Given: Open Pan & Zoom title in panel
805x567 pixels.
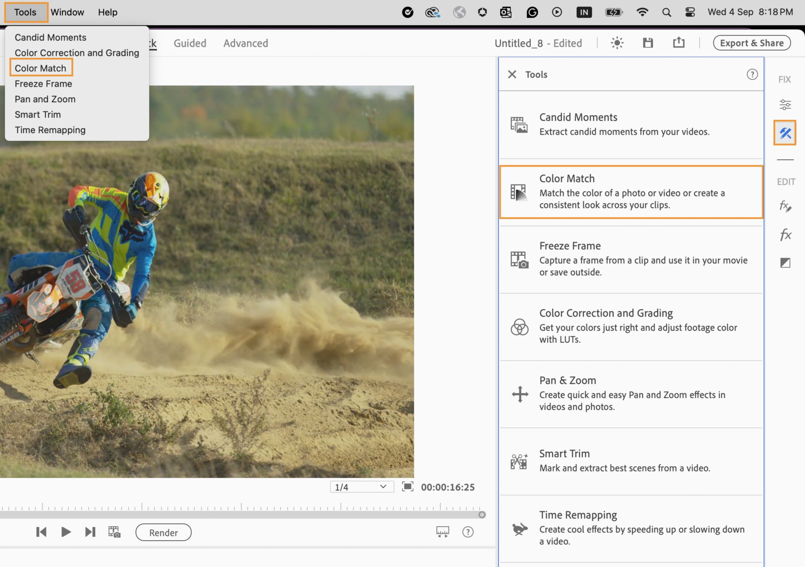Looking at the screenshot, I should click(567, 380).
